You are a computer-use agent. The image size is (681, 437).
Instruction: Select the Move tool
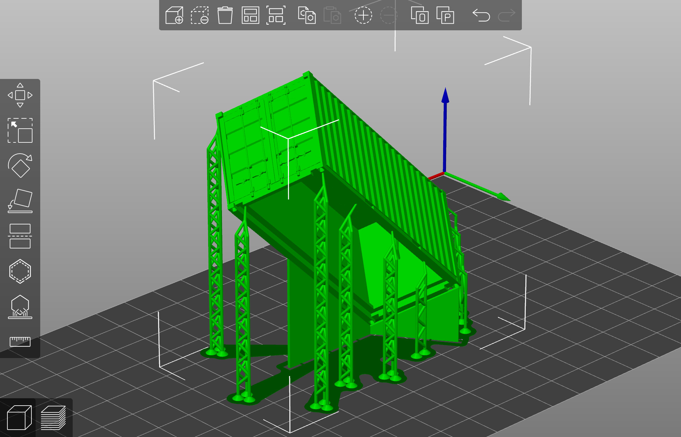(x=20, y=95)
